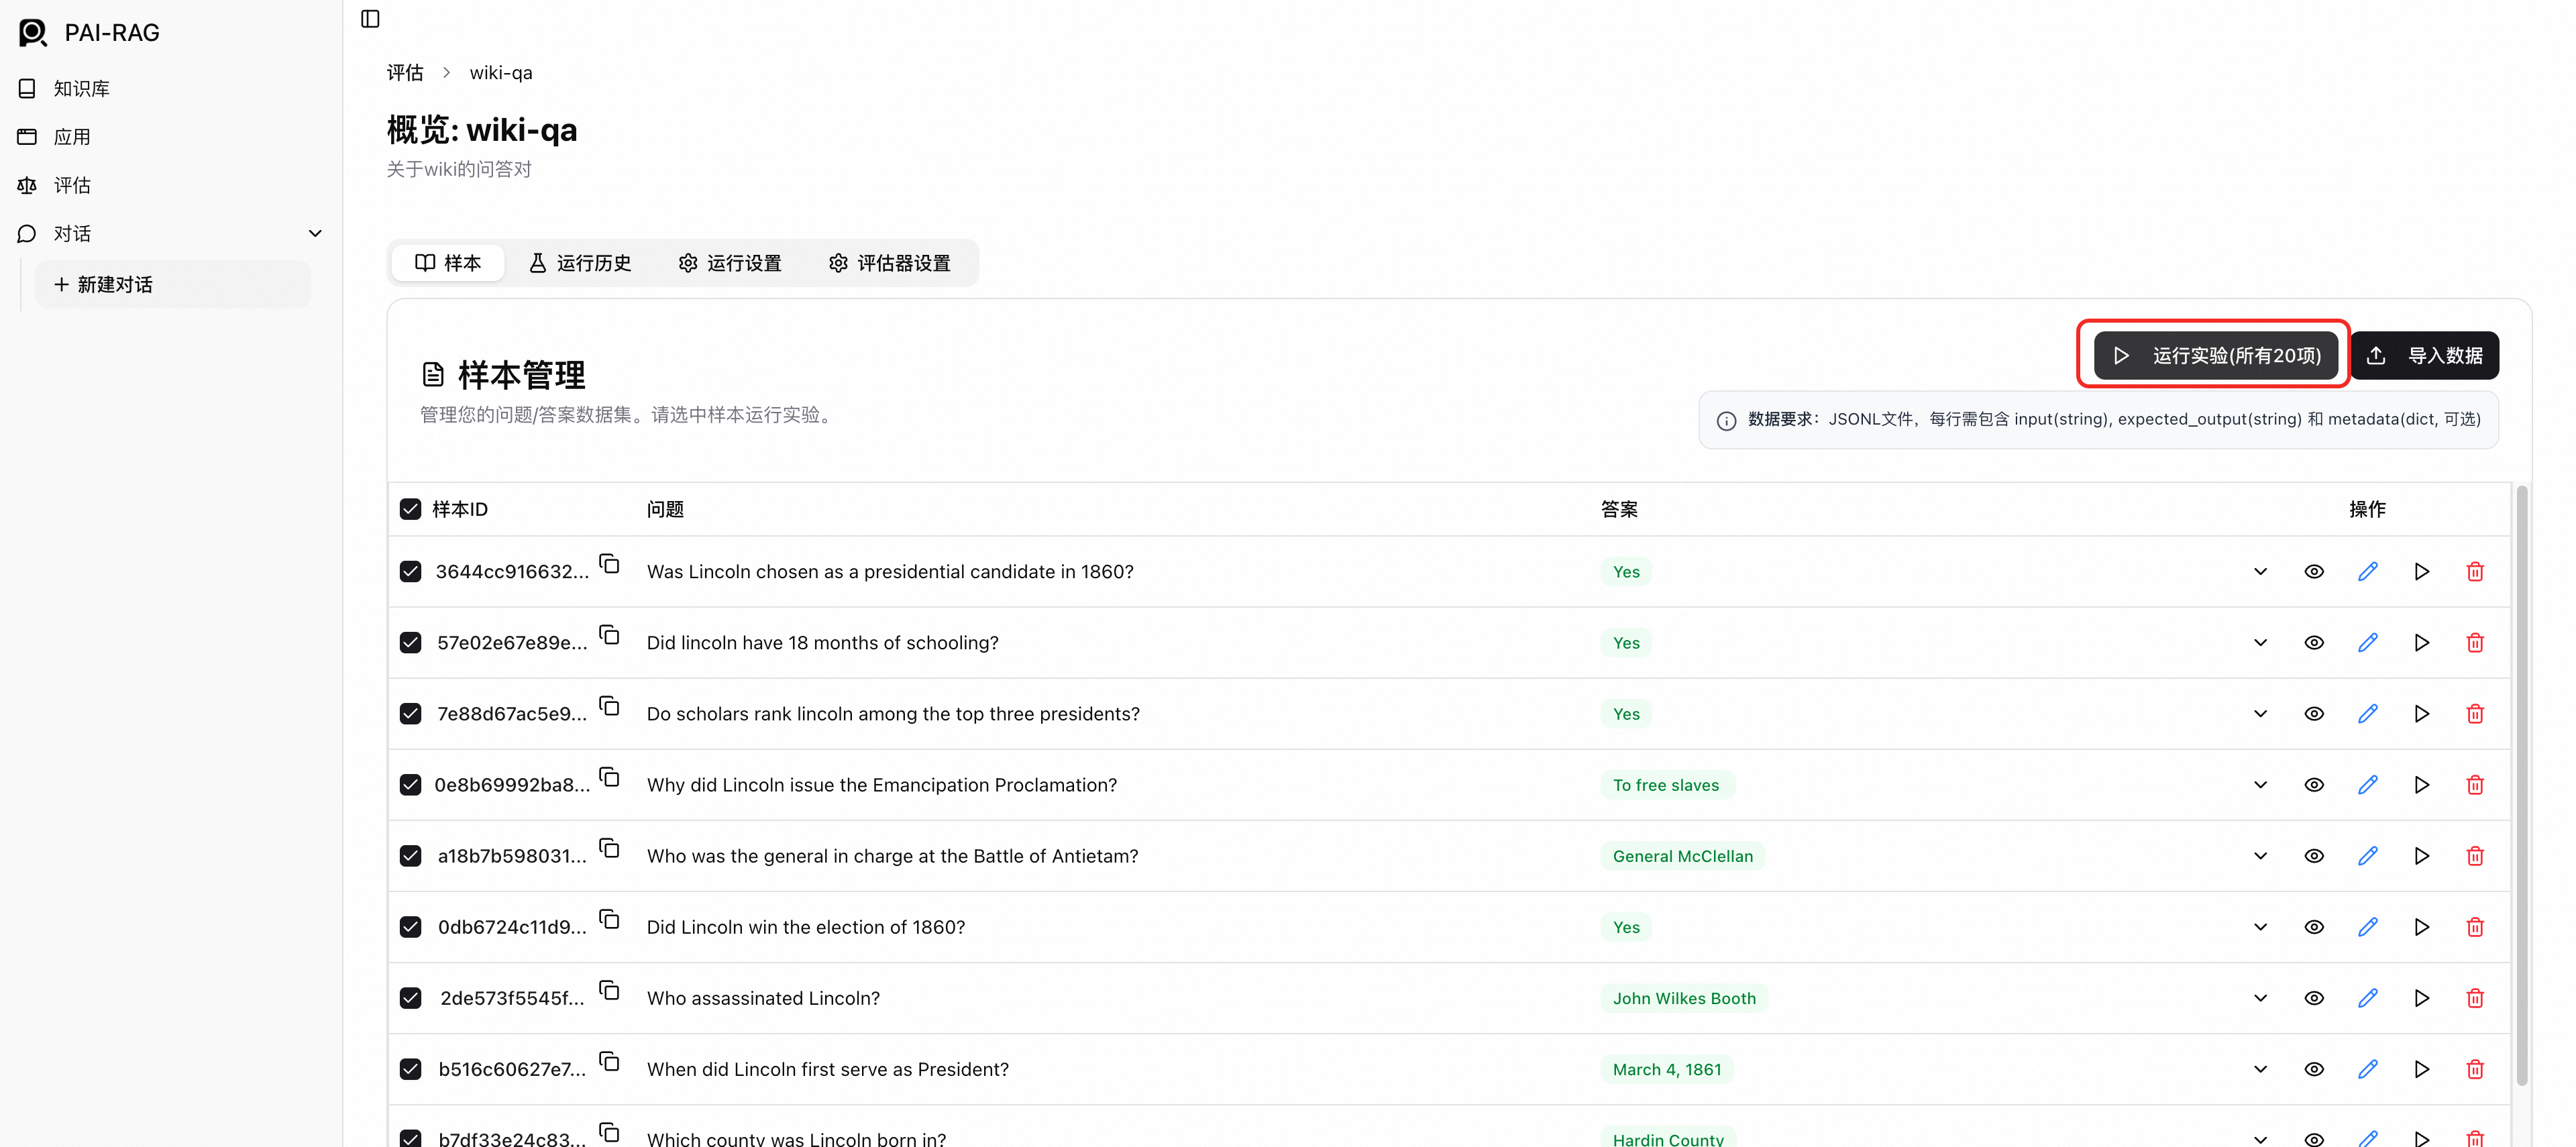2576x1147 pixels.
Task: Copy sample ID 0db6724c11d9
Action: [609, 919]
